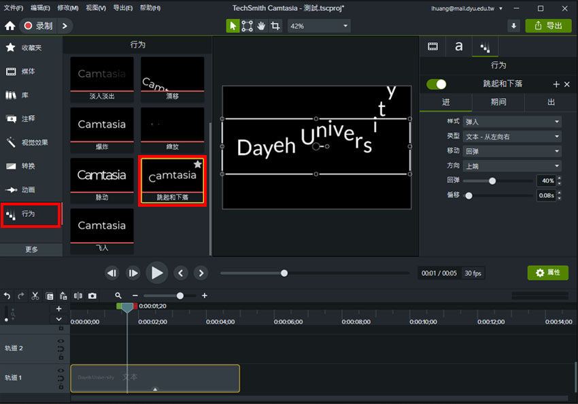The width and height of the screenshot is (578, 404).
Task: Select the crop tool in canvas toolbar
Action: click(275, 26)
